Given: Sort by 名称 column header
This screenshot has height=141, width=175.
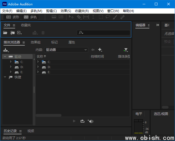Looking at the screenshot, I should 41,57.
